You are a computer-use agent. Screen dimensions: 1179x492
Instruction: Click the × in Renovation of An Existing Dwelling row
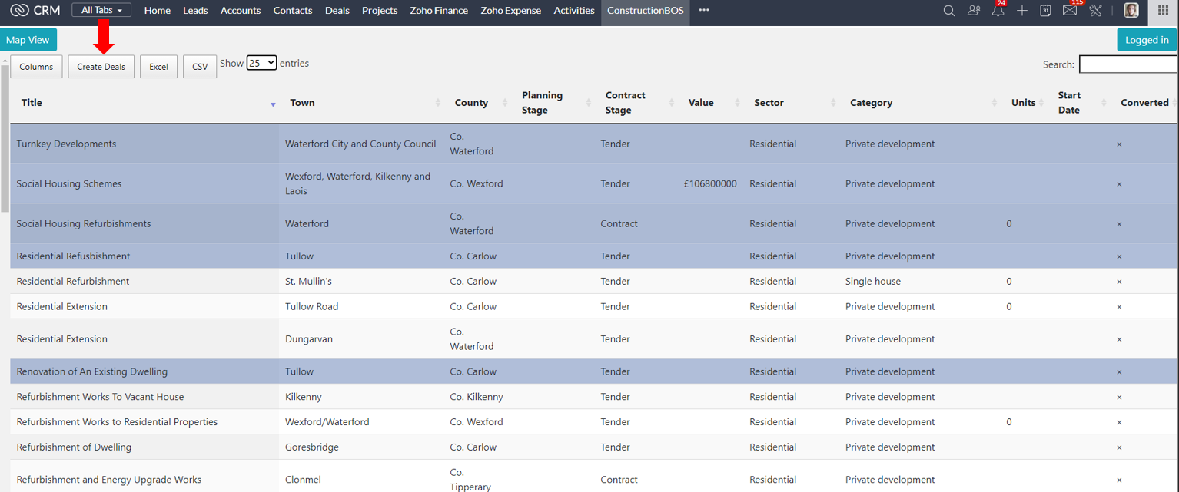pos(1119,372)
